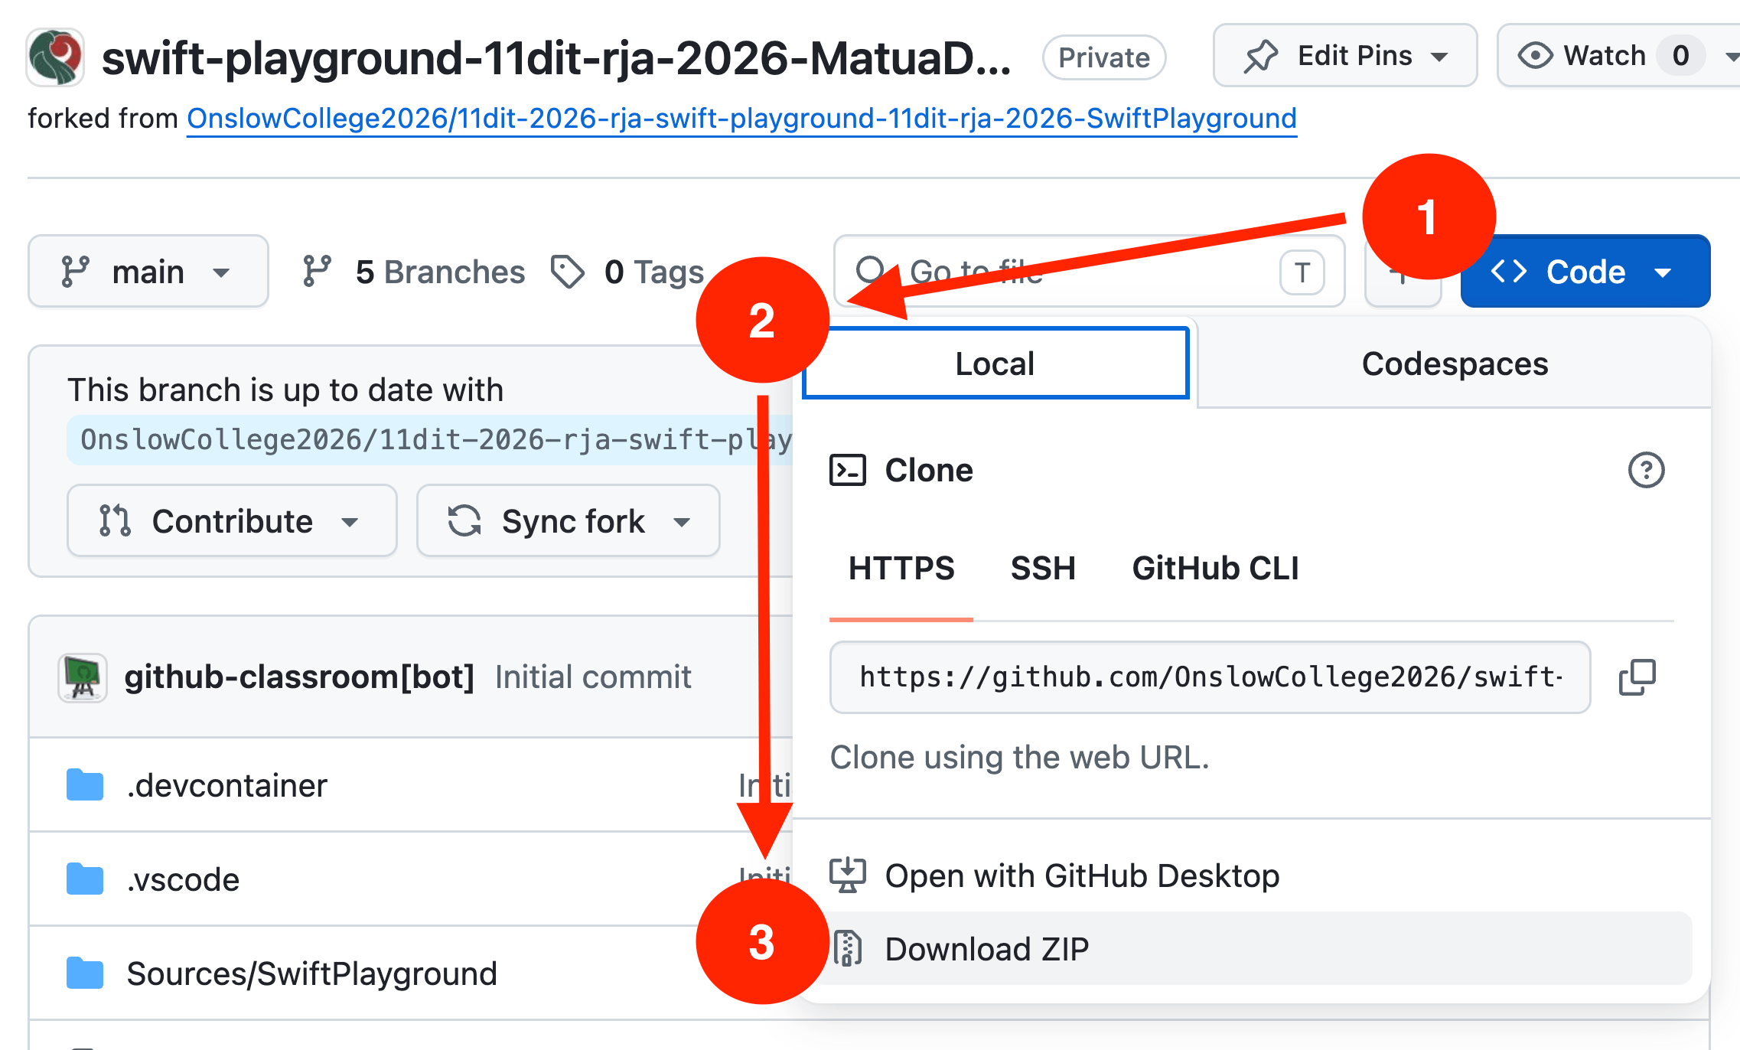Image resolution: width=1740 pixels, height=1050 pixels.
Task: Click the terminal icon beside Clone
Action: 848,470
